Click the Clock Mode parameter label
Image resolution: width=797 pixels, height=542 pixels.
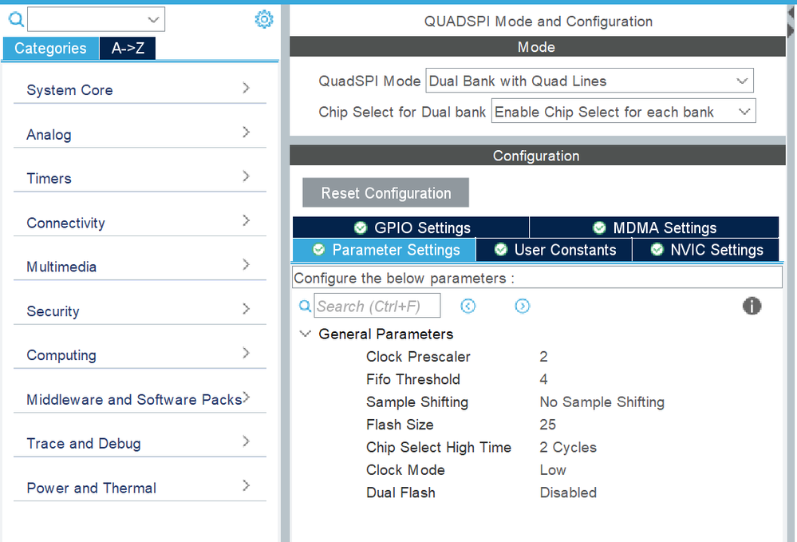(x=405, y=470)
